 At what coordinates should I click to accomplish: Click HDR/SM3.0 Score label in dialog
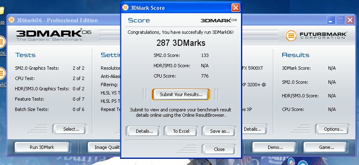[172, 66]
